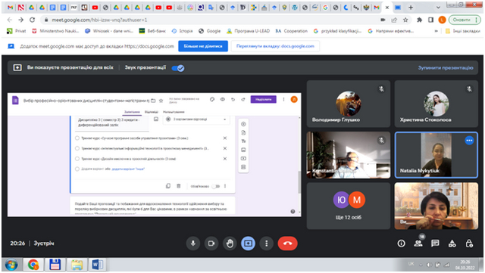The height and width of the screenshot is (273, 485).
Task: Mute the microphone in Meet controls
Action: 193,244
